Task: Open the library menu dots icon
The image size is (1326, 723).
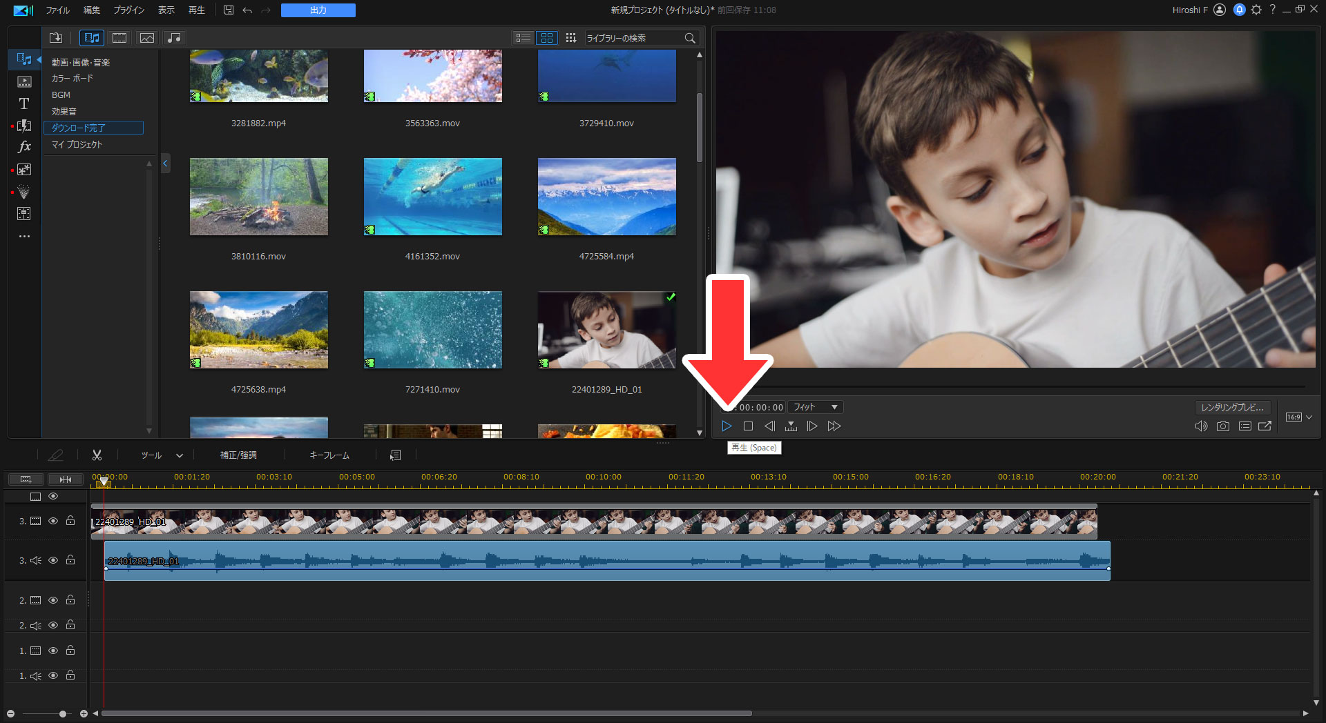Action: tap(571, 38)
